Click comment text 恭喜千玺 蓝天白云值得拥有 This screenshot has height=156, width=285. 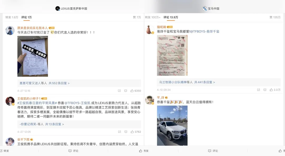coord(185,102)
